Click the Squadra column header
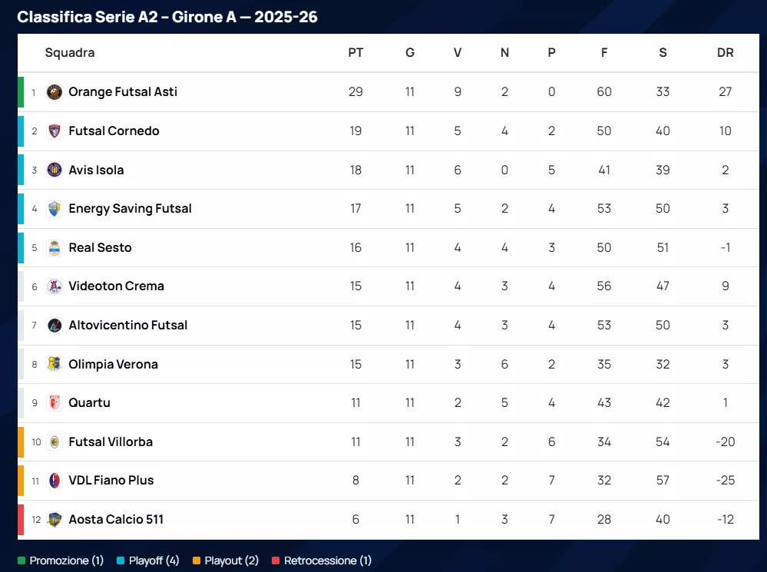767x572 pixels. [70, 53]
